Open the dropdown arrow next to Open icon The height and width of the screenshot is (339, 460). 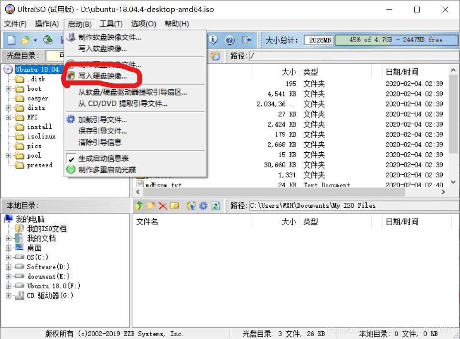click(35, 40)
